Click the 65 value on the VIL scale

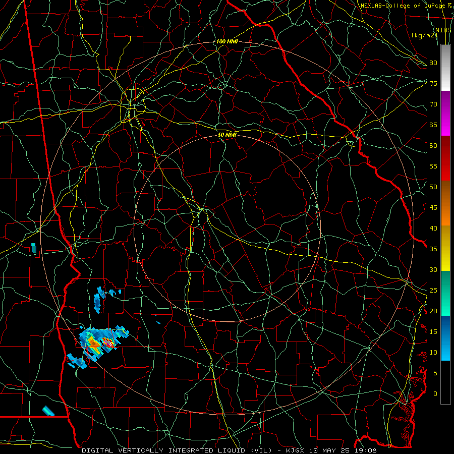[x=433, y=125]
